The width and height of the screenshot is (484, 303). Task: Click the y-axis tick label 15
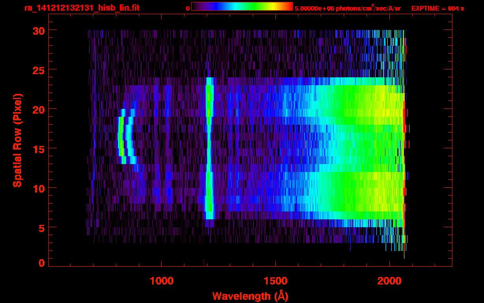coord(39,149)
